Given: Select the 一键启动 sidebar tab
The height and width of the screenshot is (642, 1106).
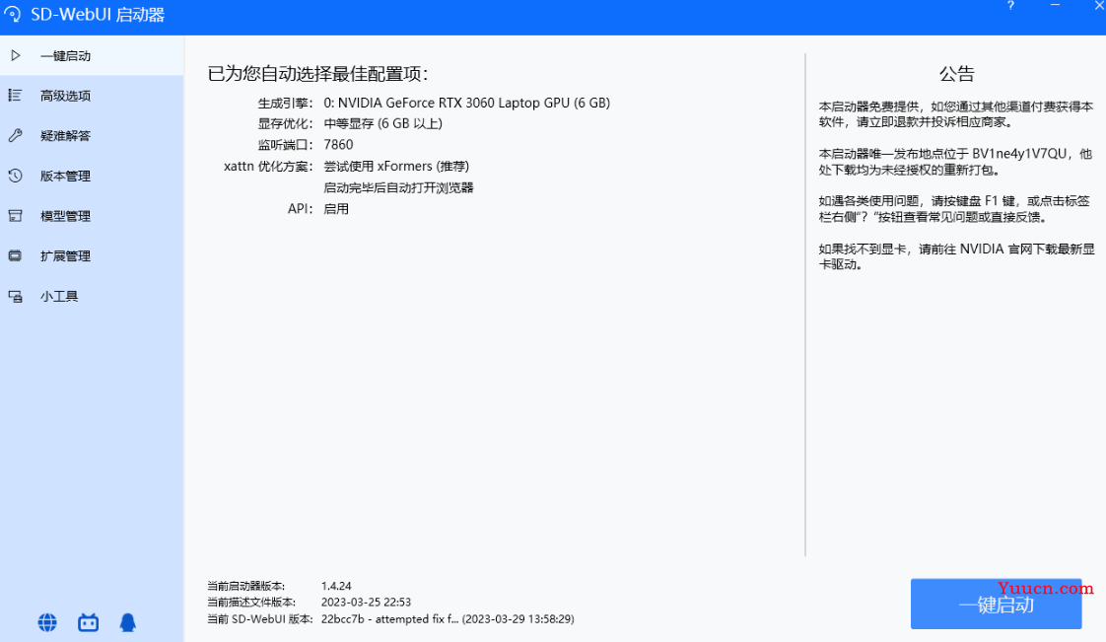Looking at the screenshot, I should 92,56.
